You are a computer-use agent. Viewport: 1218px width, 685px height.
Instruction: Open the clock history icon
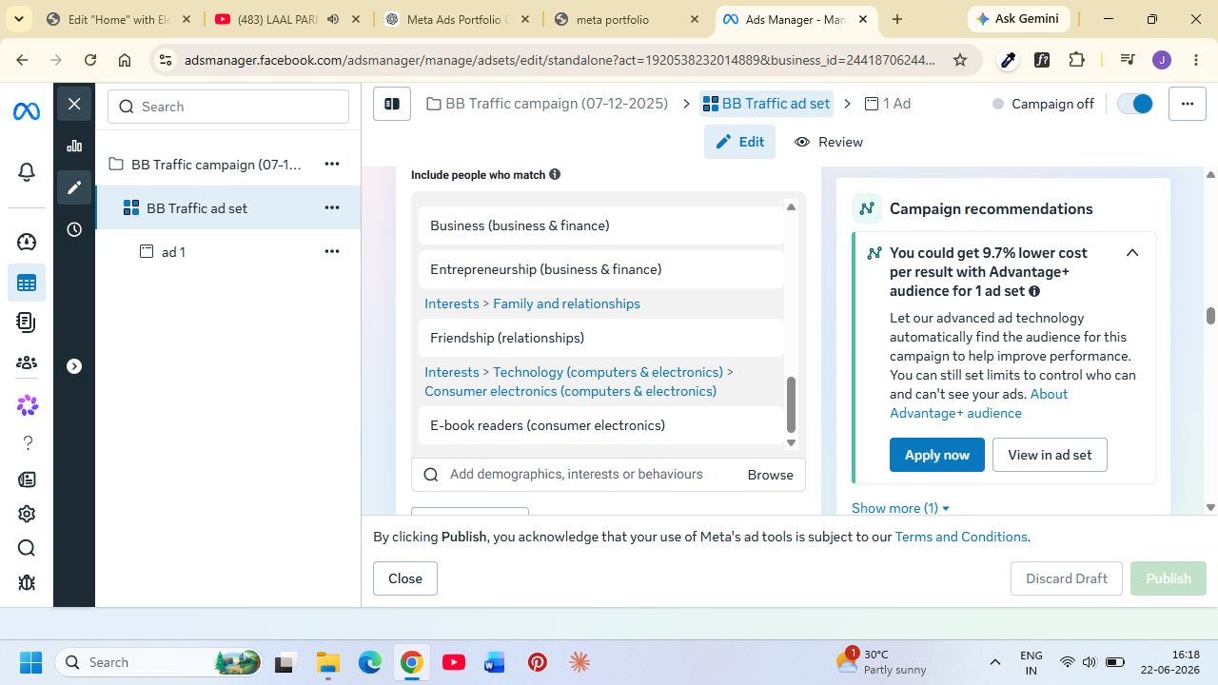tap(74, 229)
